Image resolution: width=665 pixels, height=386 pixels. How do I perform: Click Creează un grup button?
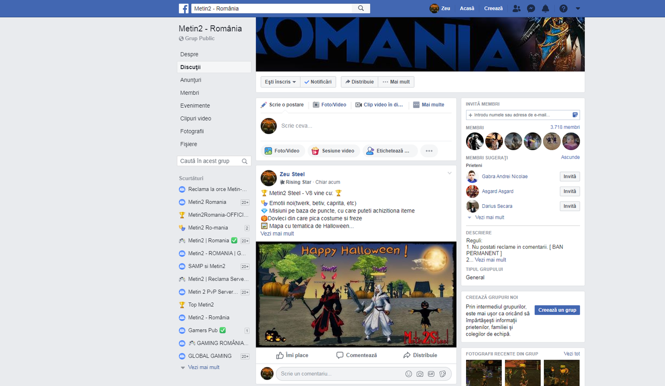[556, 310]
